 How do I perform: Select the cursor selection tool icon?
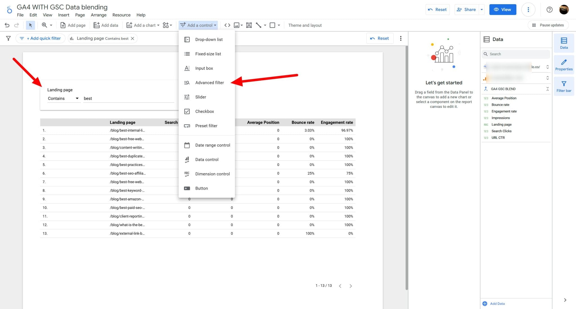30,25
